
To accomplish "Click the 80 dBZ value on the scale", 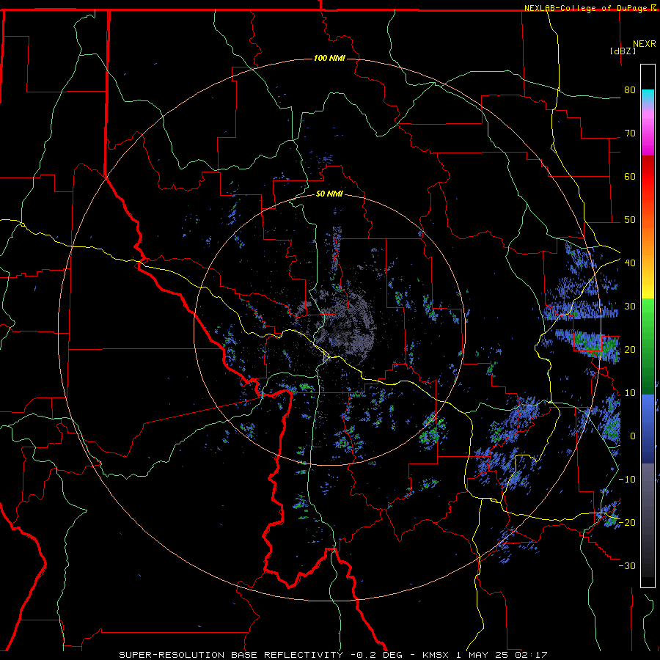I will [630, 90].
